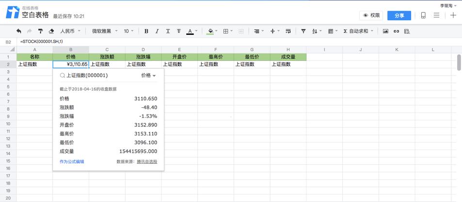
Task: Click the 成交量 value 154415695.000
Action: click(138, 152)
